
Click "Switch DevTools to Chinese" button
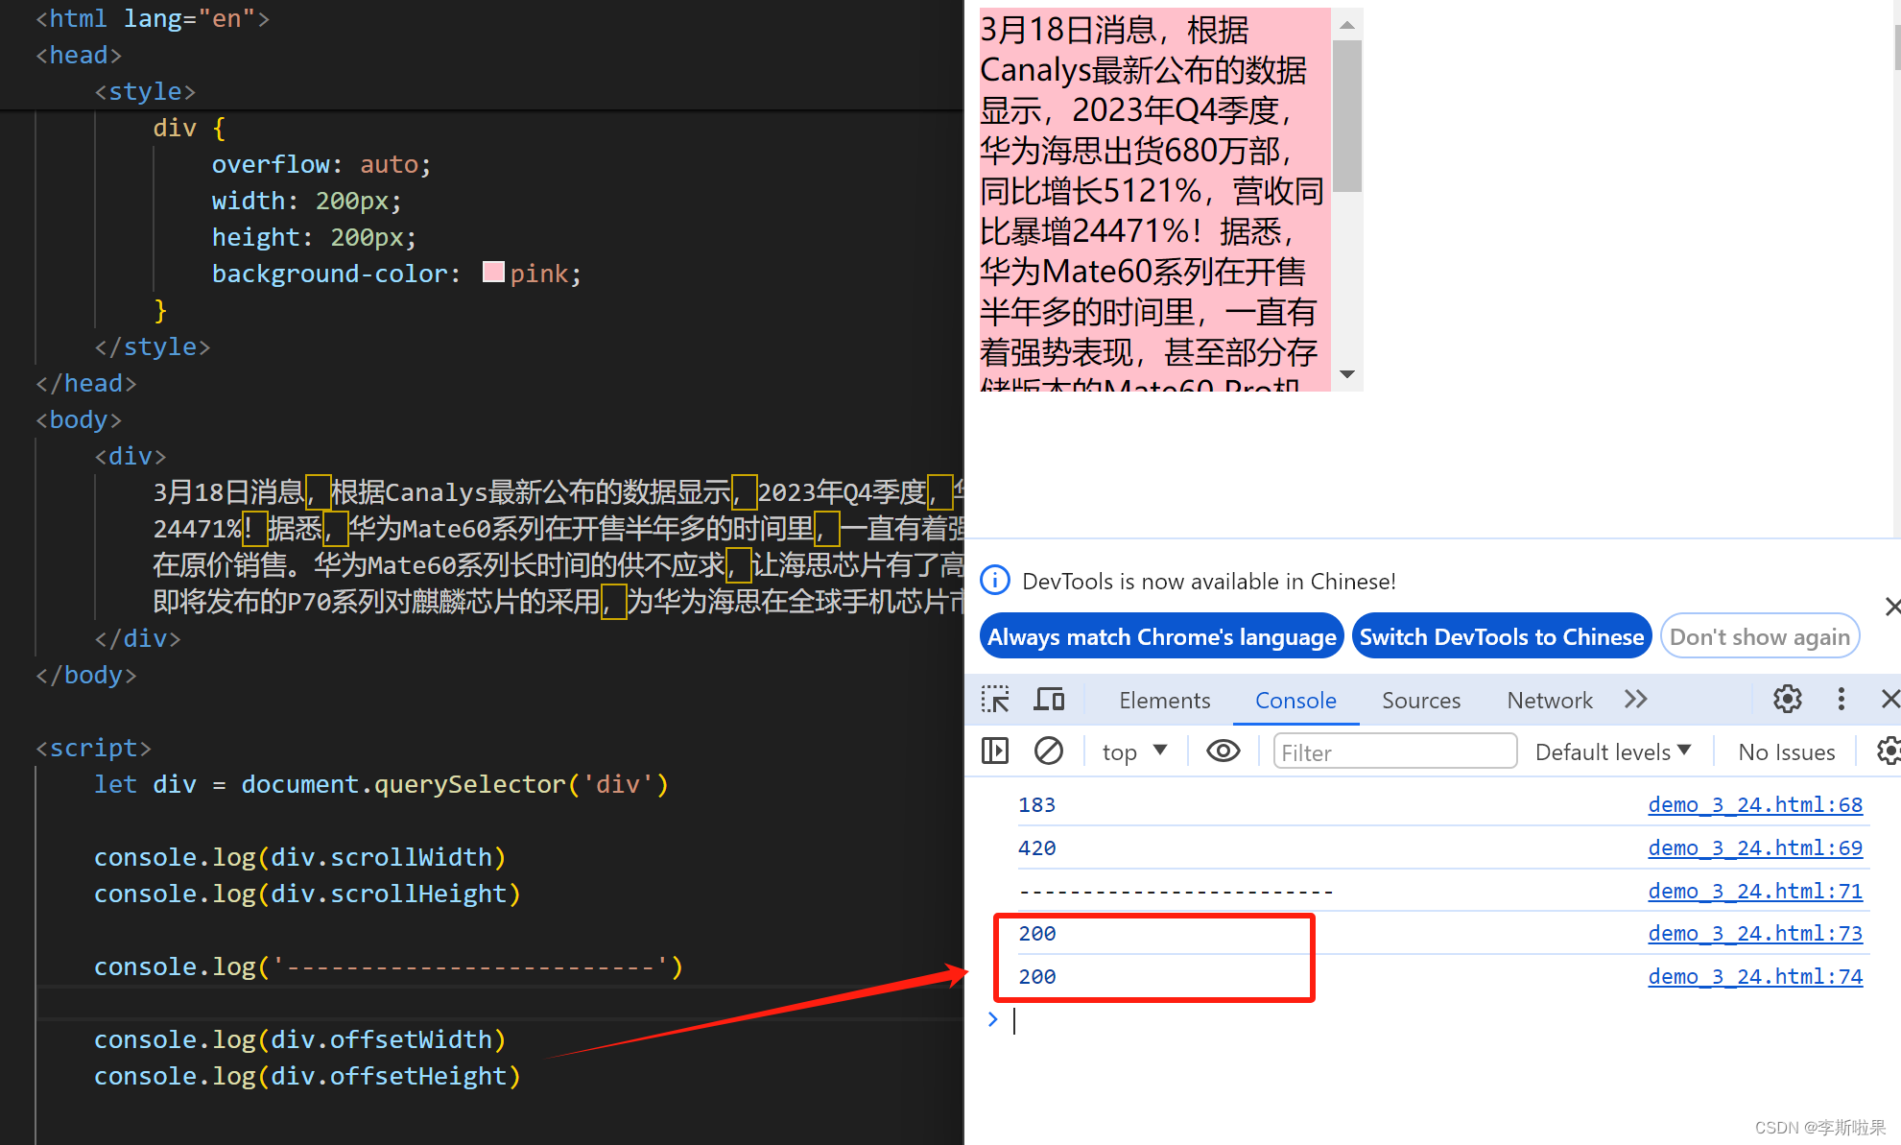click(x=1501, y=635)
